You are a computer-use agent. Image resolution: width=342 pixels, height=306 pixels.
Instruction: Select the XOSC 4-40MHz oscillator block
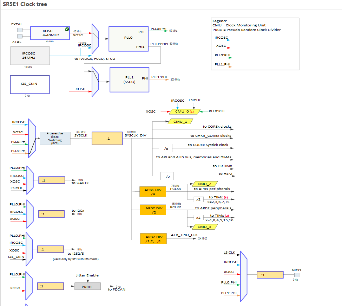point(50,33)
